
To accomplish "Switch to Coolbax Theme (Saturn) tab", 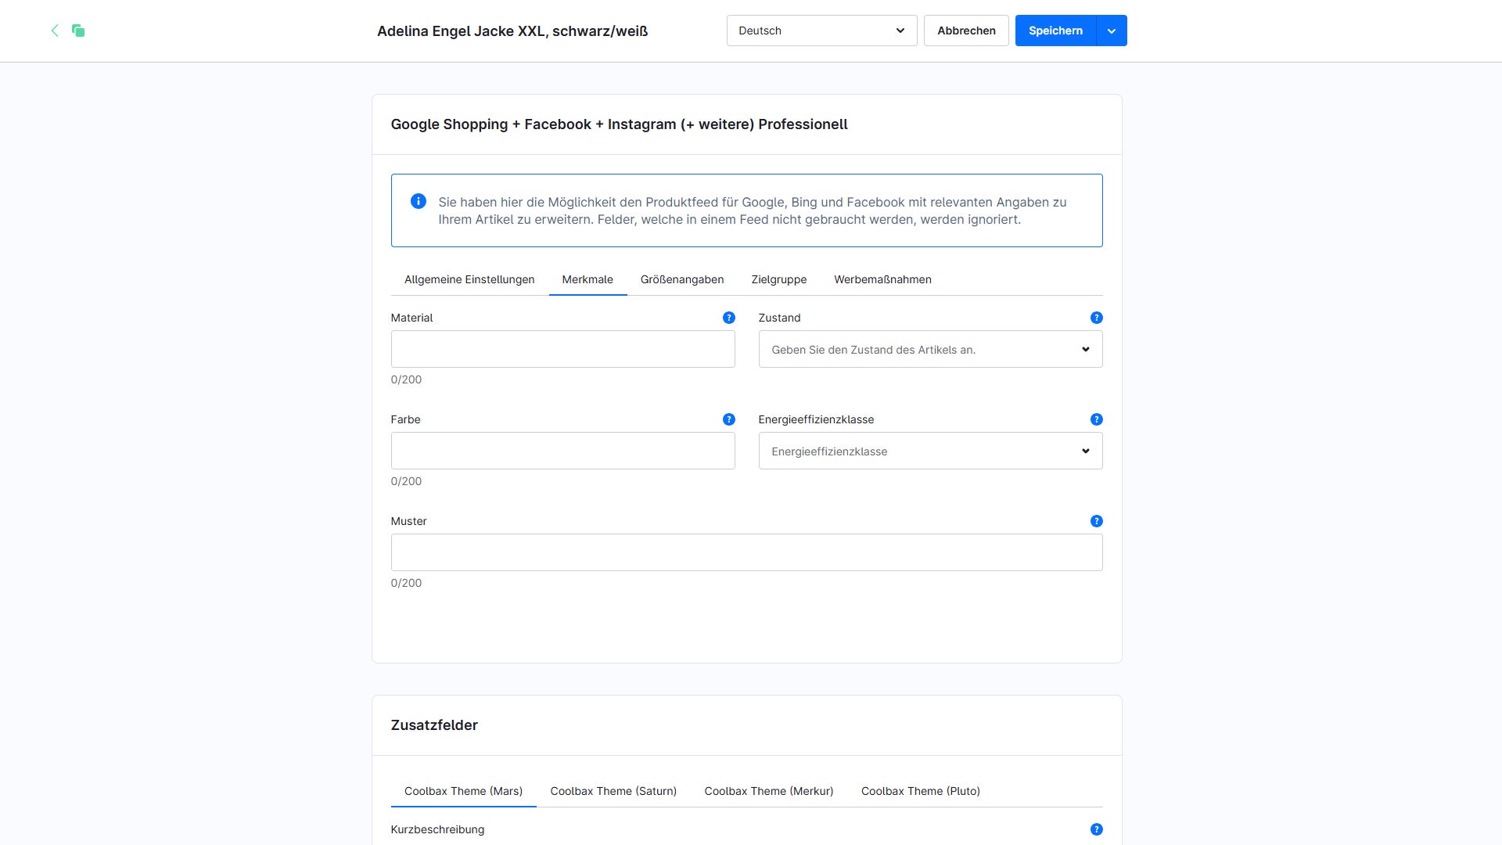I will [613, 791].
